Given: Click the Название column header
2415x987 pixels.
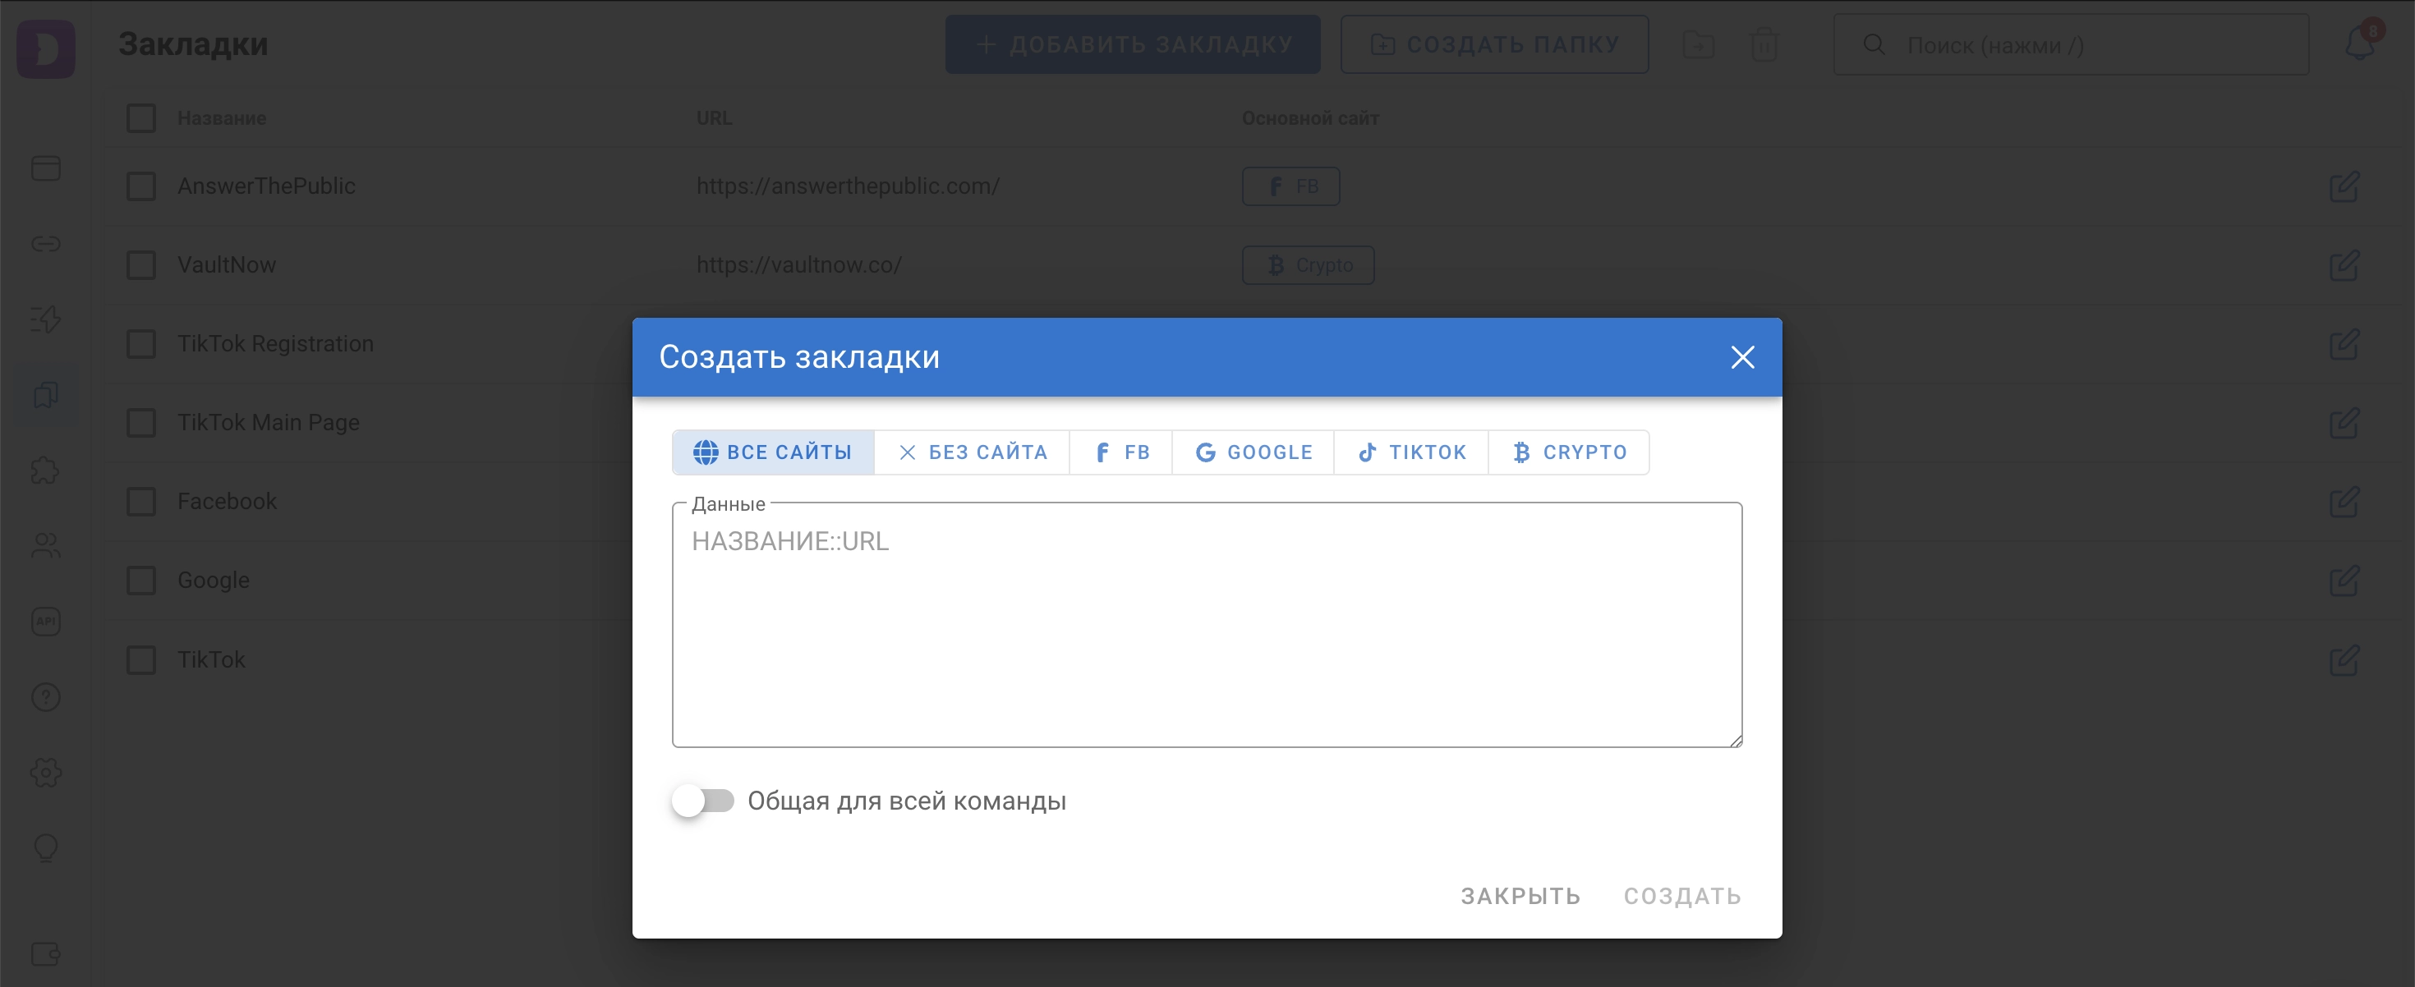Looking at the screenshot, I should coord(222,118).
